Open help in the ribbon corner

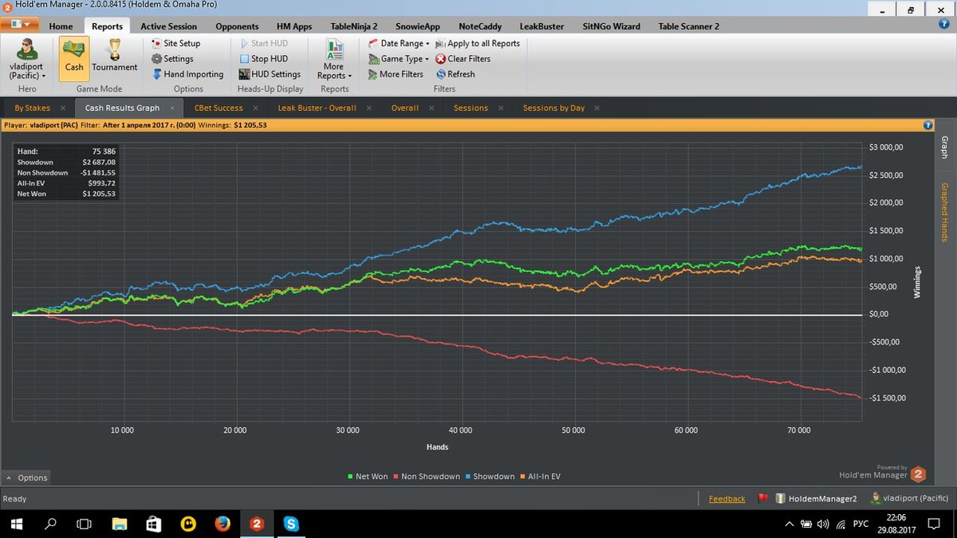pos(944,24)
